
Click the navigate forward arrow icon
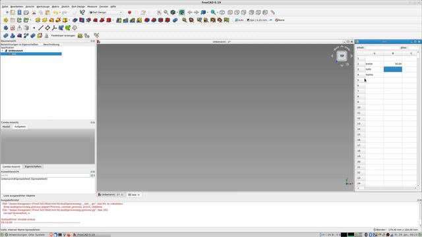click(x=196, y=13)
